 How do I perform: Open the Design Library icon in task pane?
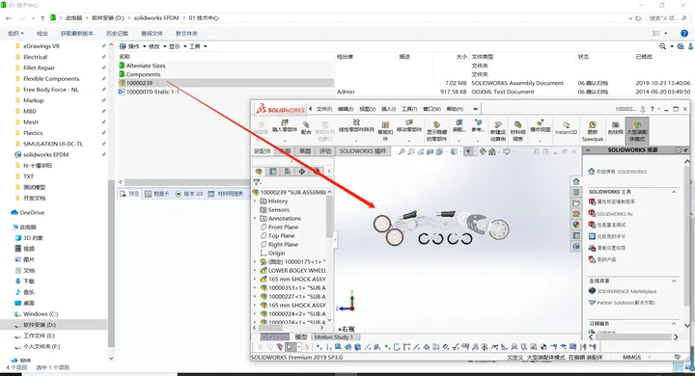tap(576, 192)
